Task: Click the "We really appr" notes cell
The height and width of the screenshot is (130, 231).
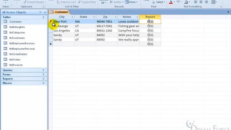Action: coord(128,40)
